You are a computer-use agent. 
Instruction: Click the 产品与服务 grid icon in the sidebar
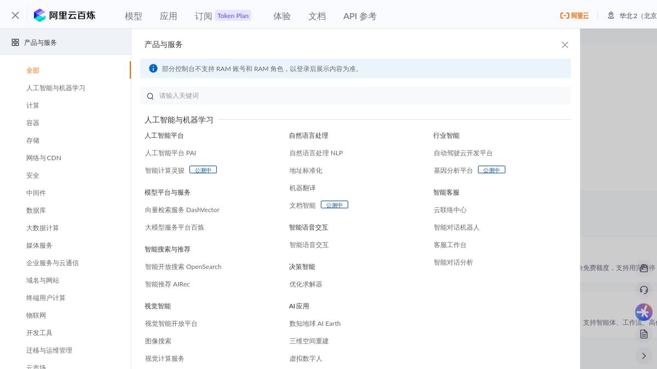tap(15, 42)
